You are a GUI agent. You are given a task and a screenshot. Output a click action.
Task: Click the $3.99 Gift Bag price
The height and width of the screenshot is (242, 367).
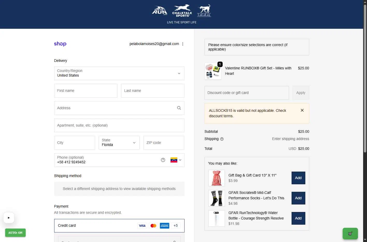point(233,181)
